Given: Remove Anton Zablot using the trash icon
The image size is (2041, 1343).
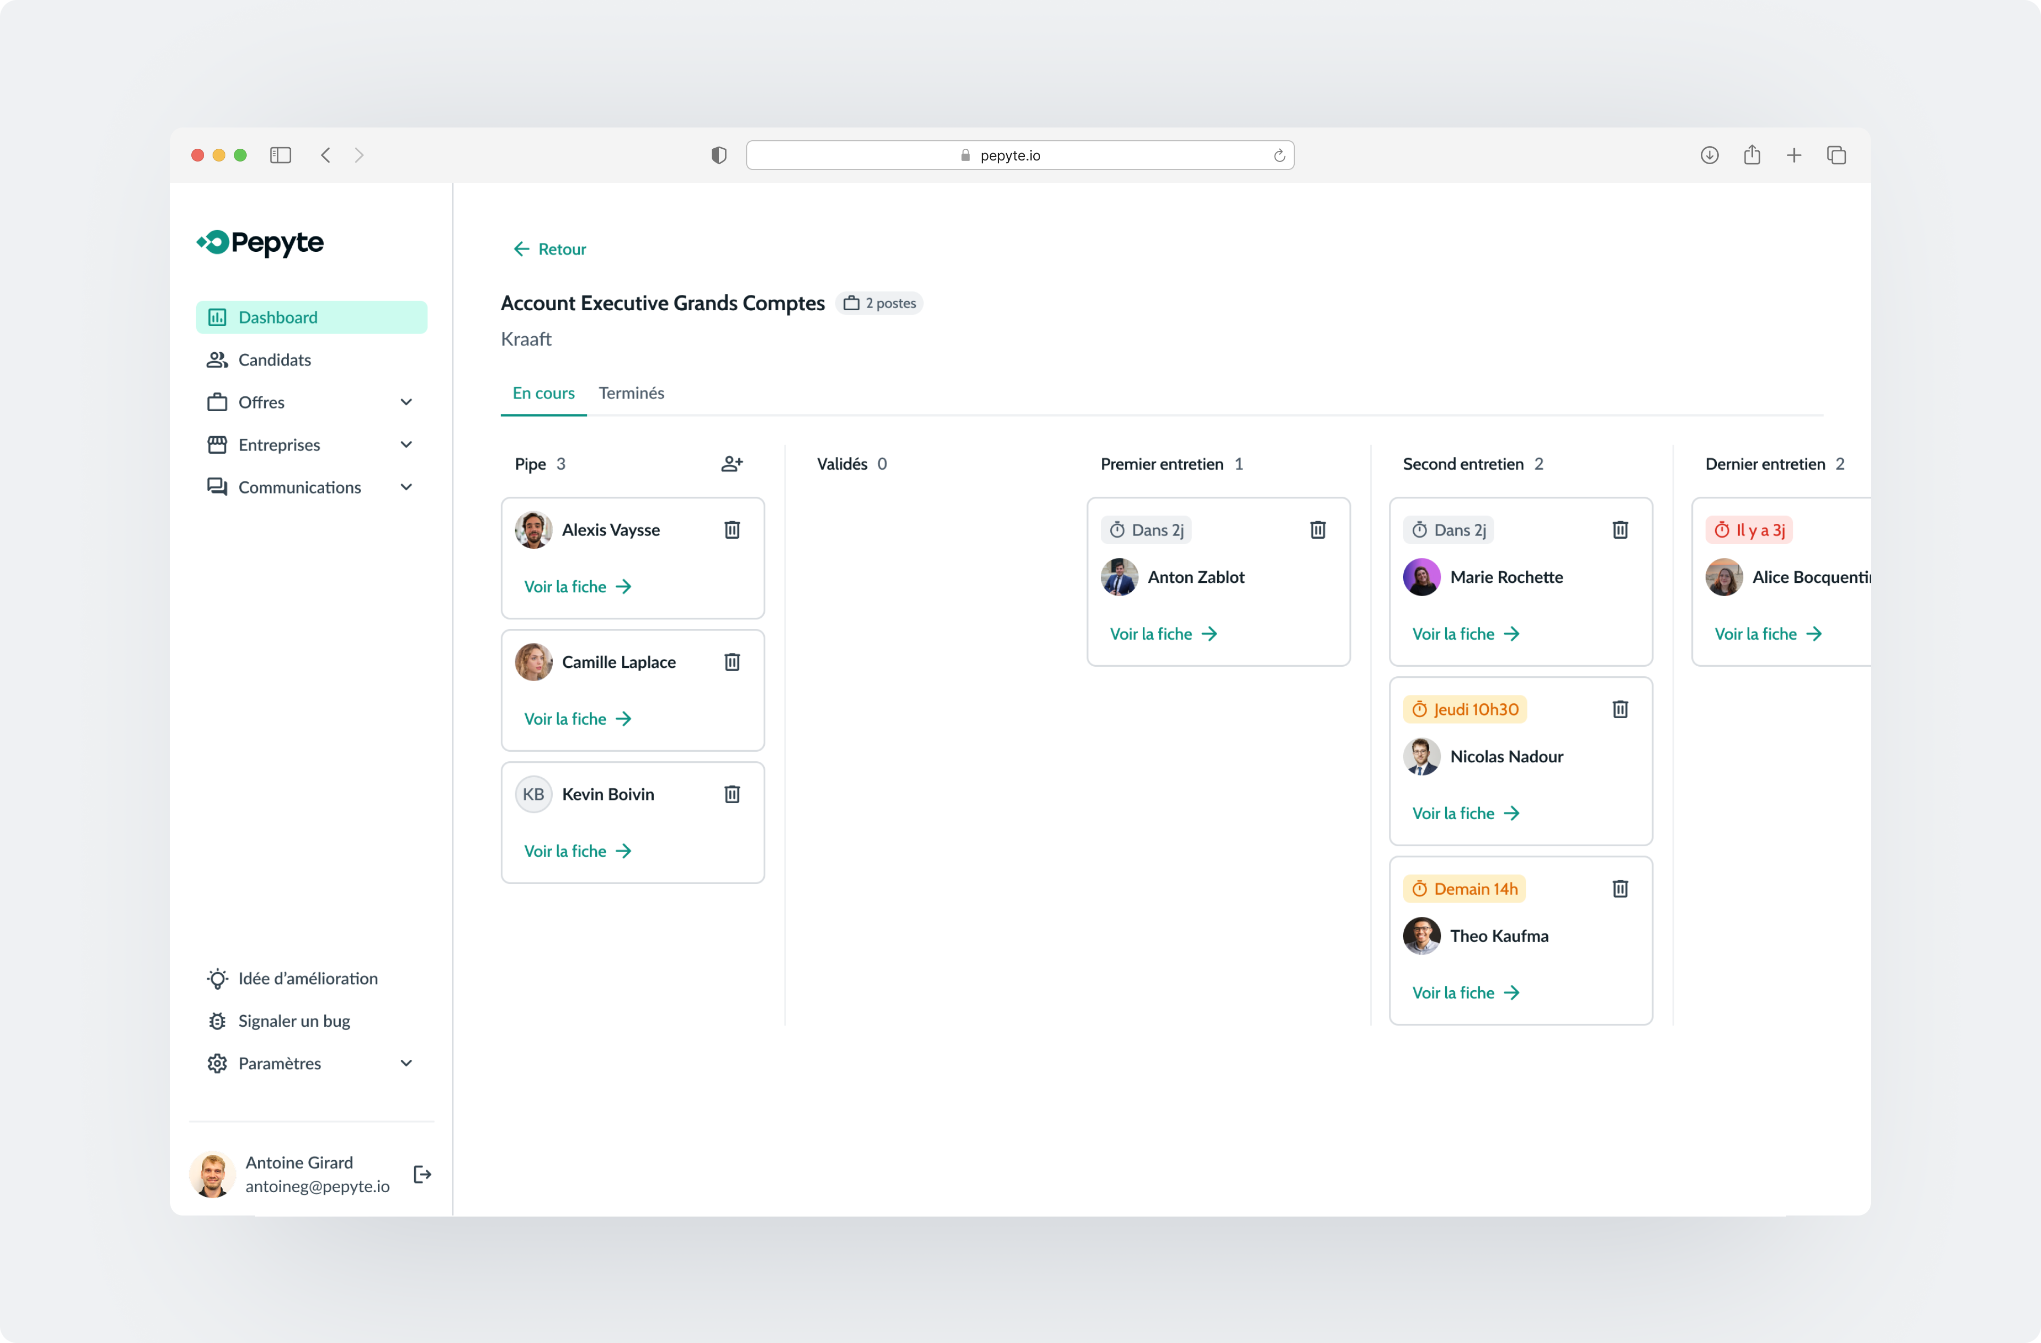Looking at the screenshot, I should 1318,530.
